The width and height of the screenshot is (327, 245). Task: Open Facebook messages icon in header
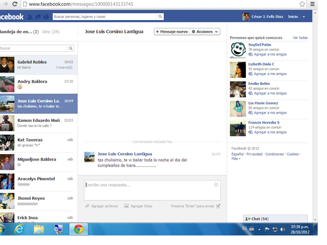[38, 17]
